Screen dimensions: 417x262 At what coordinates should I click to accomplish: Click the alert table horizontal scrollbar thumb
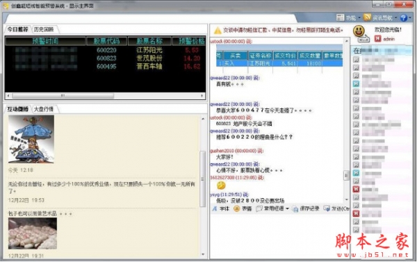point(63,95)
